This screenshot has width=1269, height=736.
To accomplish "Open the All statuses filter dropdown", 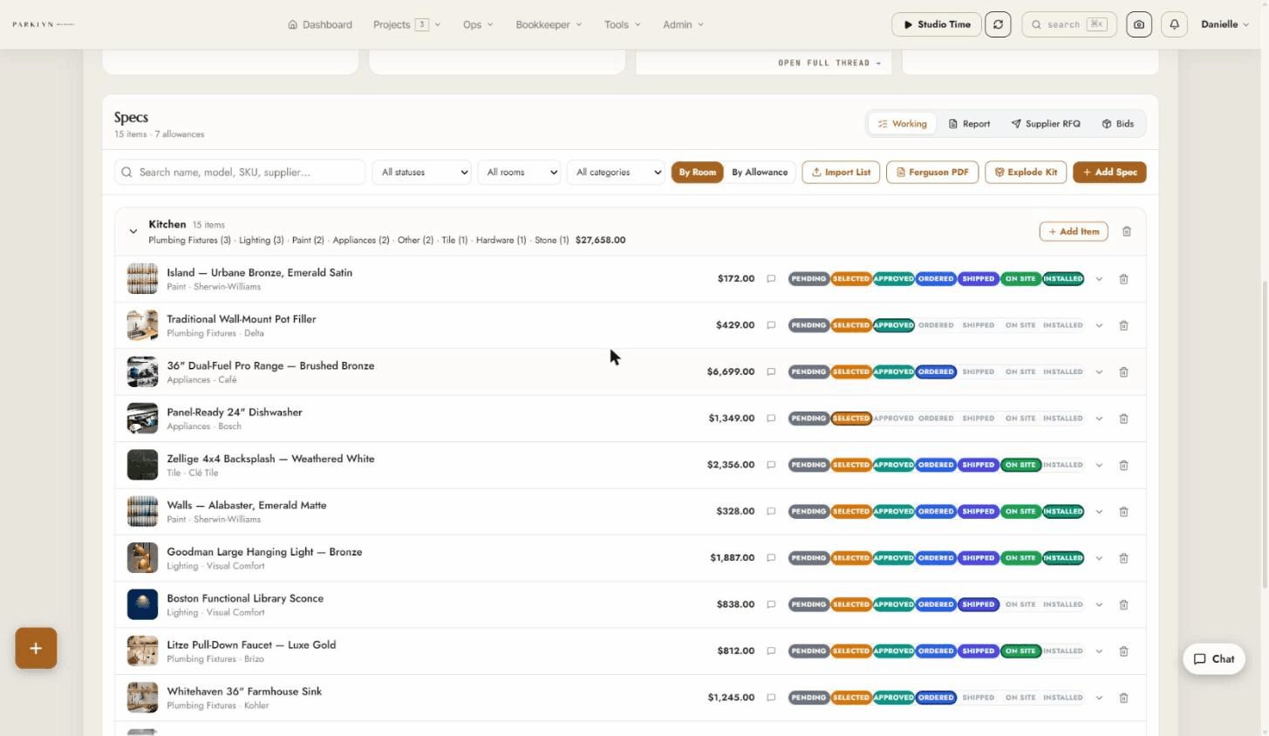I will pyautogui.click(x=422, y=172).
